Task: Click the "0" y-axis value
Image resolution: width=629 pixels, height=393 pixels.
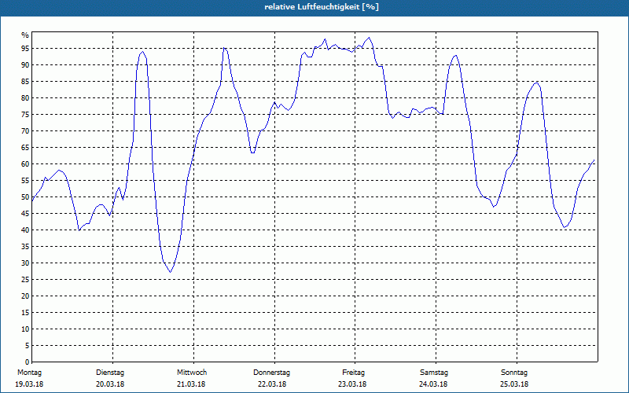Action: click(x=28, y=362)
